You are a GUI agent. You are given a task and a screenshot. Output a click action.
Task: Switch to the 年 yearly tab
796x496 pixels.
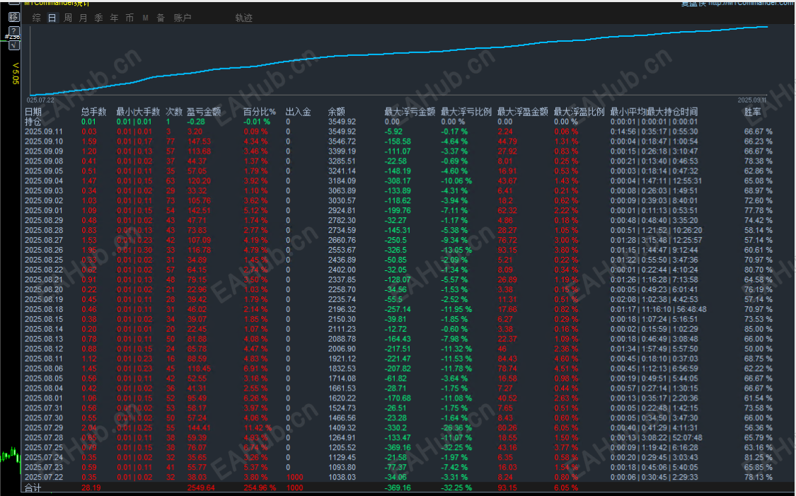tap(114, 18)
